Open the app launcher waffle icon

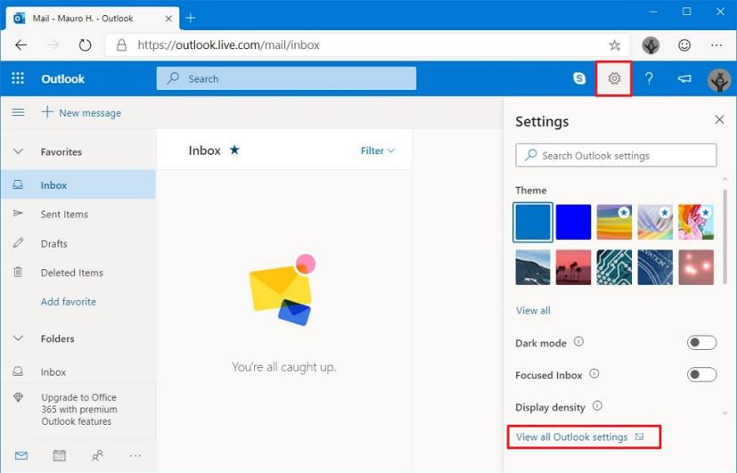(x=18, y=78)
